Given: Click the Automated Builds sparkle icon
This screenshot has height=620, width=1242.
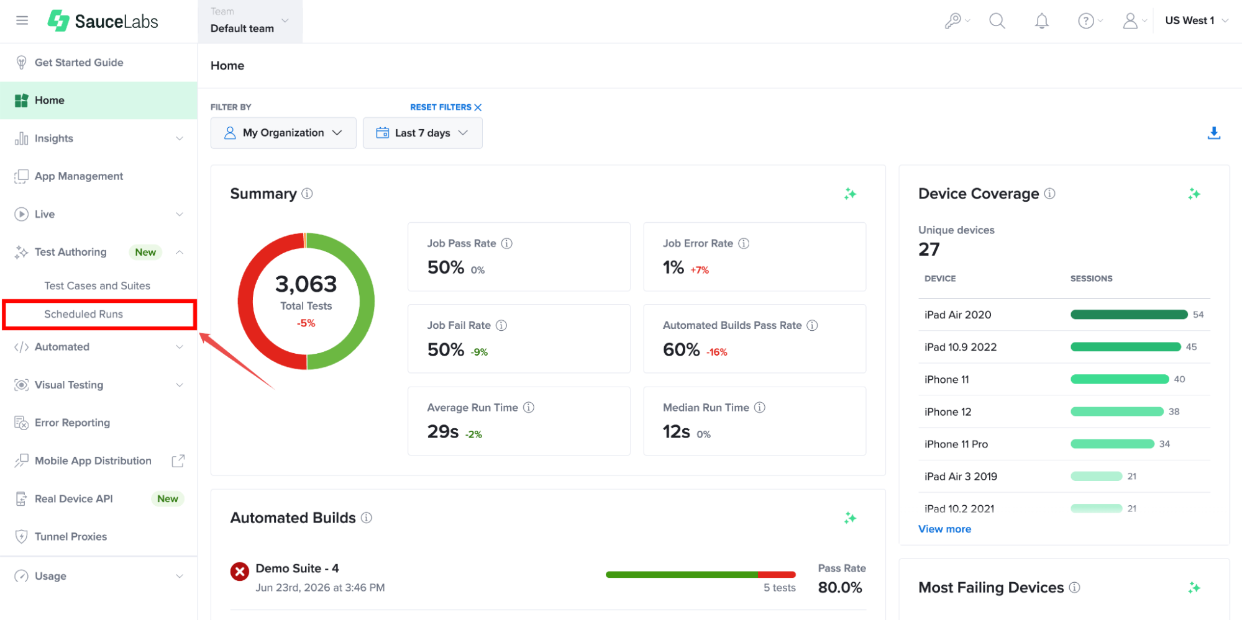Looking at the screenshot, I should pos(850,518).
